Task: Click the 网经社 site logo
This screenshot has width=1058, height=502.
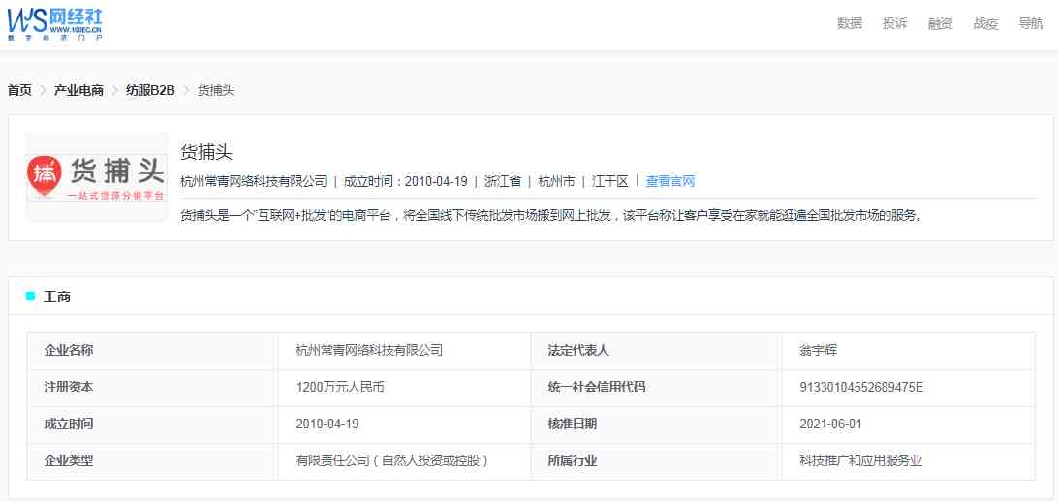Action: pyautogui.click(x=54, y=23)
